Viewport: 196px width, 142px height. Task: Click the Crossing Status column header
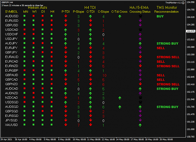(x=140, y=12)
